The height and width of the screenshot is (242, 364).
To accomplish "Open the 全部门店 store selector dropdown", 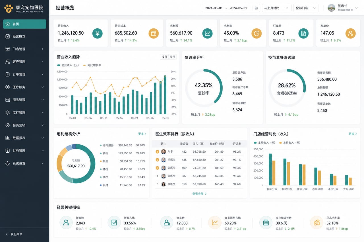I will tap(306, 8).
